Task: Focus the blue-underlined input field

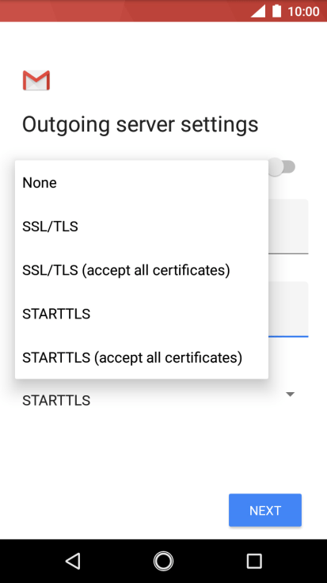Action: (288, 310)
